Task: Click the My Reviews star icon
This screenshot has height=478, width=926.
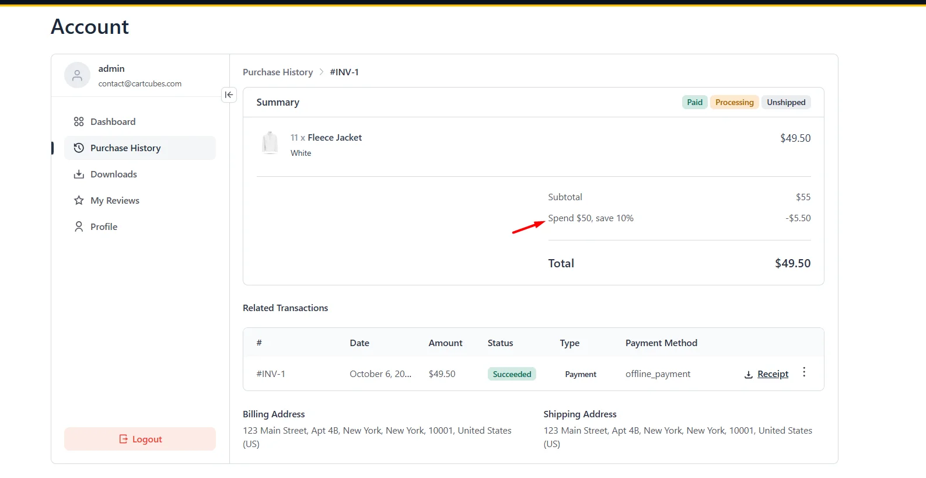Action: (x=79, y=200)
